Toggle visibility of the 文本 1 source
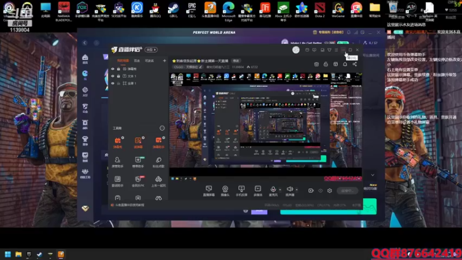The image size is (462, 260). tap(113, 76)
